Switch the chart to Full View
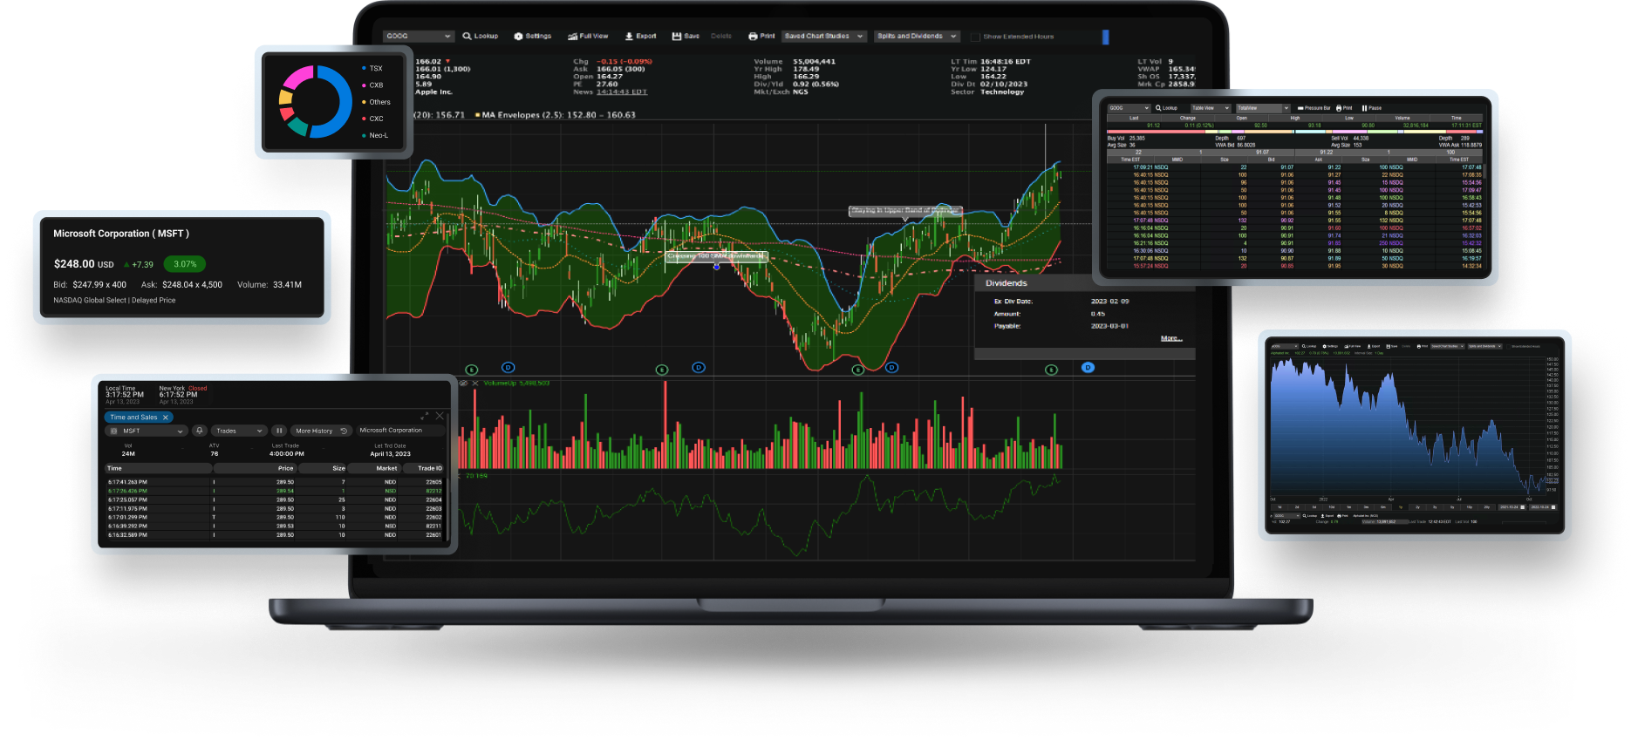The width and height of the screenshot is (1631, 754). (588, 37)
